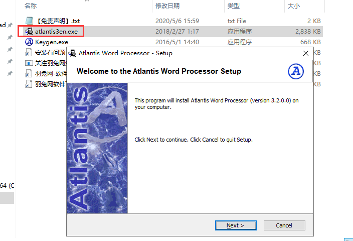Select the 羽兔网软件 shortcut icon in last row

pyautogui.click(x=29, y=84)
